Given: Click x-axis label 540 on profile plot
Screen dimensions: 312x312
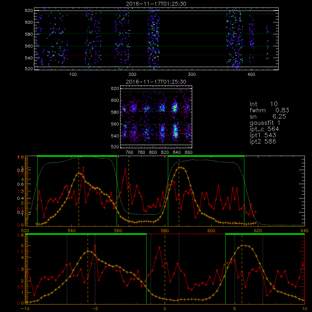Looking at the screenshot, I should pyautogui.click(x=72, y=231).
